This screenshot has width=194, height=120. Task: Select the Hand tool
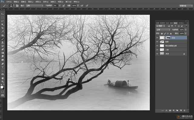click(2, 78)
